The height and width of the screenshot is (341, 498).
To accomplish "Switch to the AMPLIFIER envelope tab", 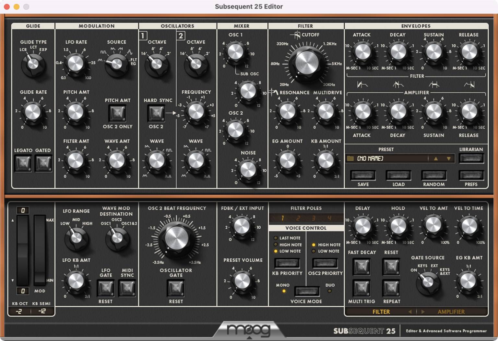I will pyautogui.click(x=450, y=312).
